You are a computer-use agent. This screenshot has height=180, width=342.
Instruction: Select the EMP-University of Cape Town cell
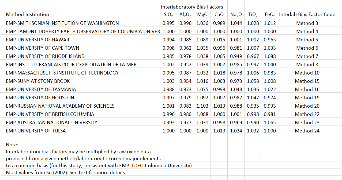(x=43, y=48)
